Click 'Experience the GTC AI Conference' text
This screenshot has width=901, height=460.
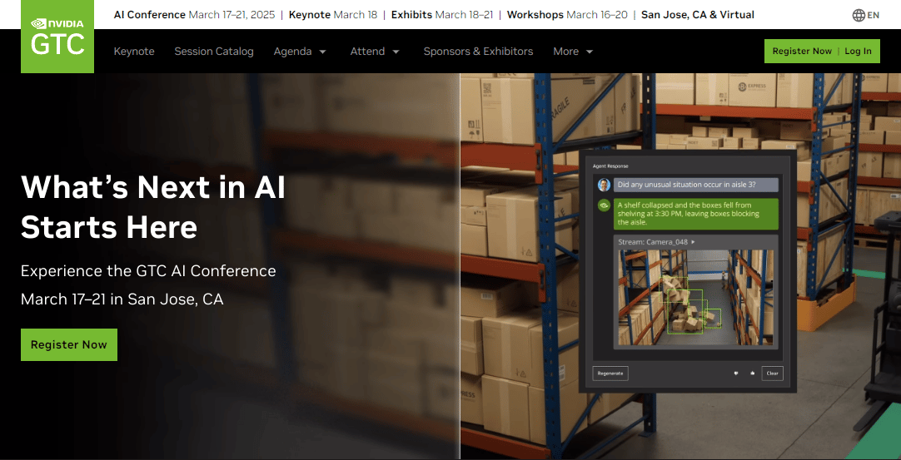[148, 270]
